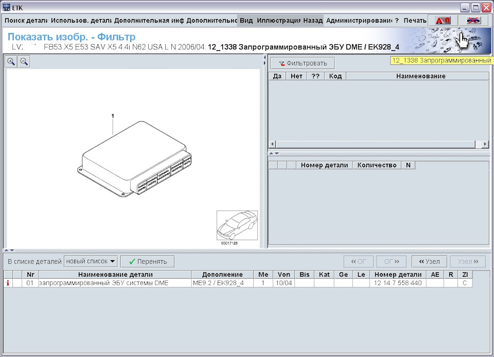Click the Количество column header
Viewport: 494px width, 357px height.
(377, 165)
